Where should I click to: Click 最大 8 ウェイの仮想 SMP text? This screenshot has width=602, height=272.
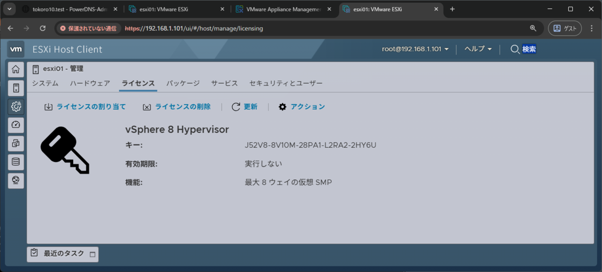[288, 182]
